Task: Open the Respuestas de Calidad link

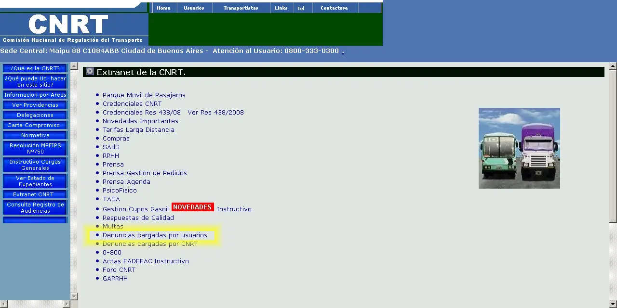Action: pyautogui.click(x=138, y=218)
